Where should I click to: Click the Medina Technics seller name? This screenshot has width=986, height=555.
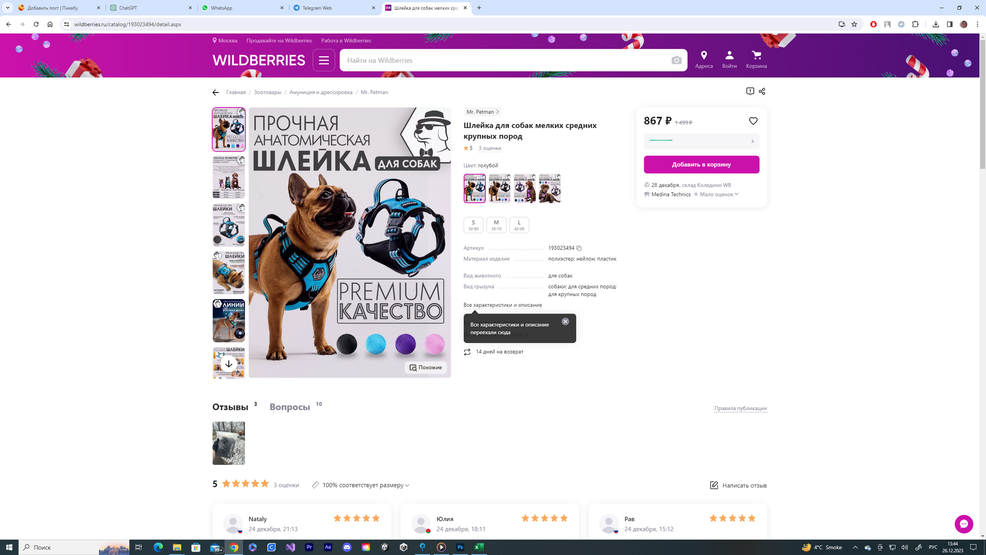(x=671, y=194)
